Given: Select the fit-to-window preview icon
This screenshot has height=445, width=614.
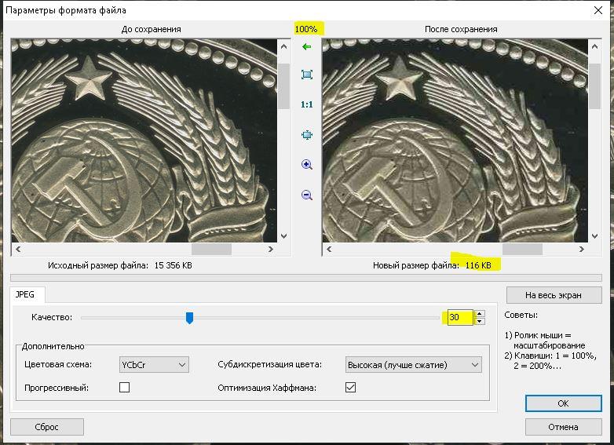Looking at the screenshot, I should point(307,75).
